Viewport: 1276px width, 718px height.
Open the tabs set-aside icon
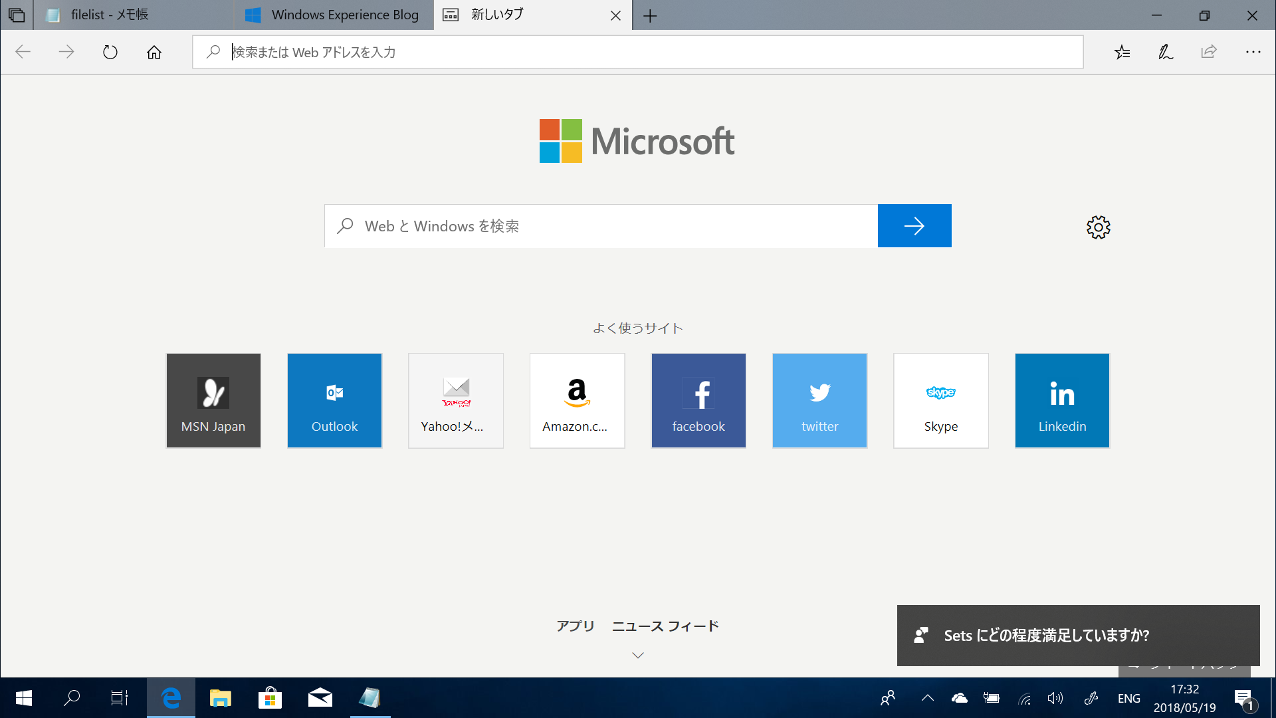(17, 15)
